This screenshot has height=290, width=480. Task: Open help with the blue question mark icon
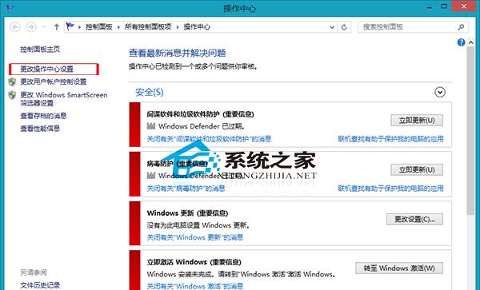(461, 42)
